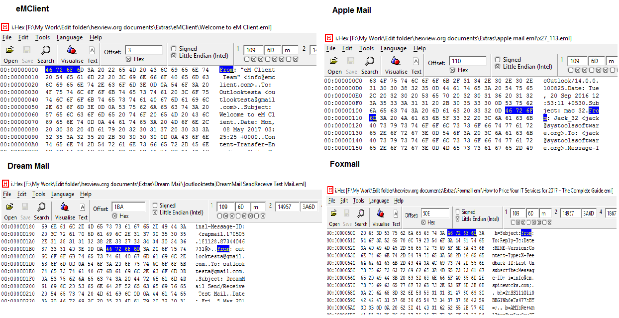Click the i.Hex title icon of Foxmail window
The width and height of the screenshot is (619, 318).
coord(331,191)
